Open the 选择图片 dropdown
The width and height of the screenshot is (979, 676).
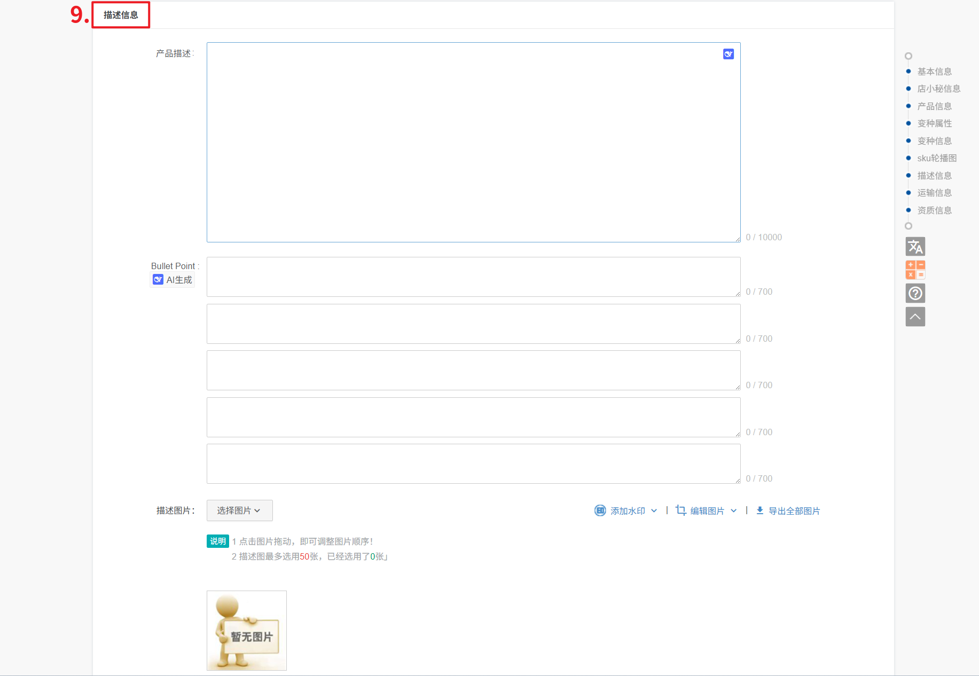coord(239,510)
